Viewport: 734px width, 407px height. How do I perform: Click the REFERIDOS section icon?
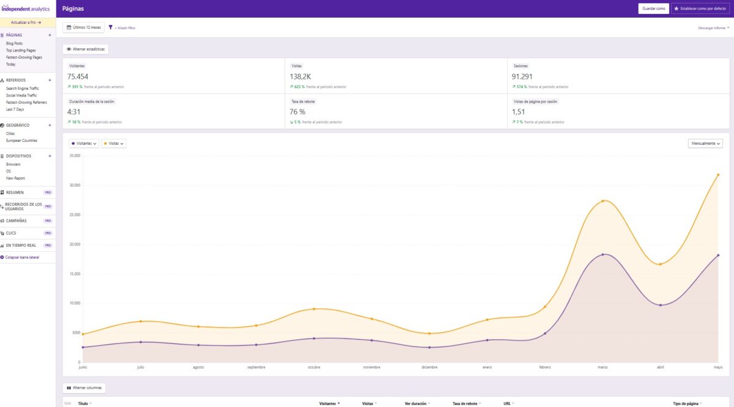point(2,80)
